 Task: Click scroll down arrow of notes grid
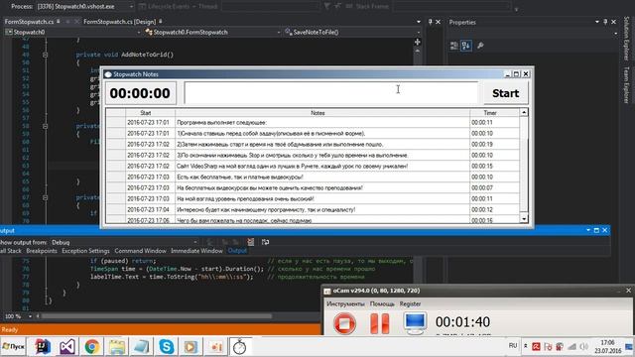[x=524, y=218]
